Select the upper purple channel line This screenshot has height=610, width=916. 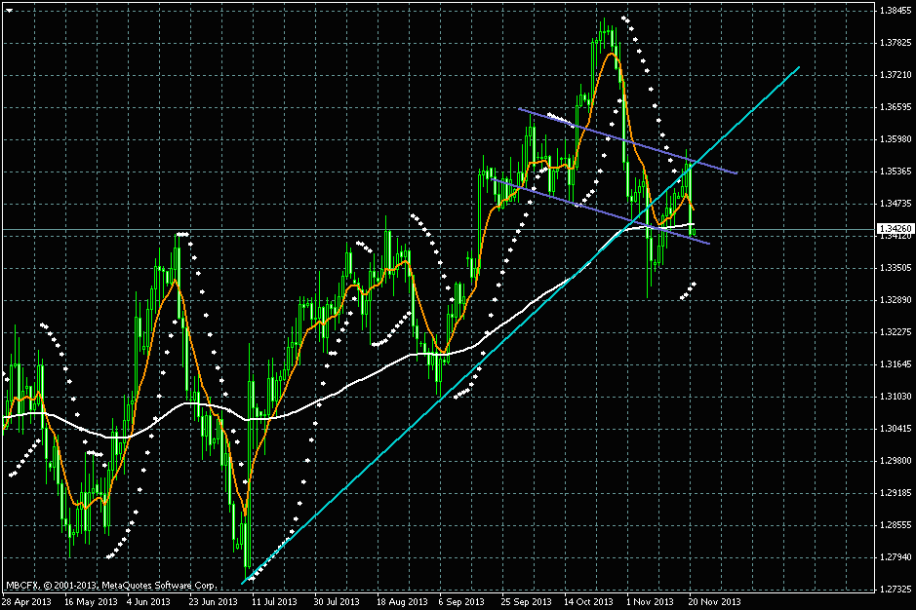click(x=624, y=140)
